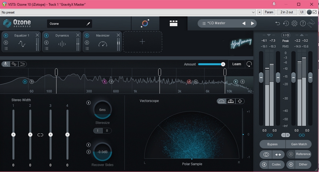Add a new module with plus slot

142,42
